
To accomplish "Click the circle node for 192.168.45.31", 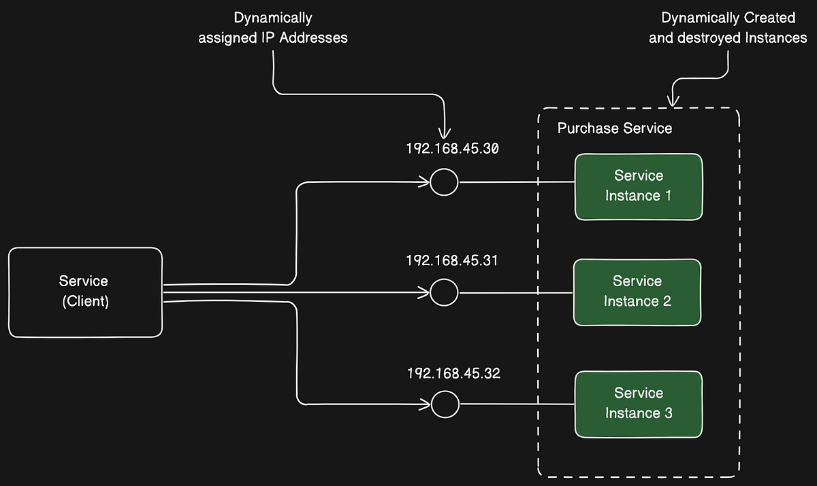I will coord(444,292).
